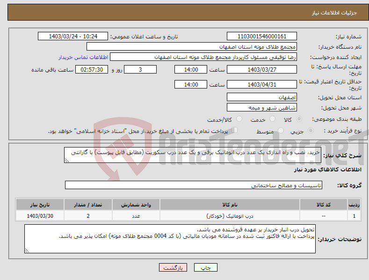The height and width of the screenshot is (280, 369).
Task: Click the remaining days field showing 3
Action: (x=140, y=69)
